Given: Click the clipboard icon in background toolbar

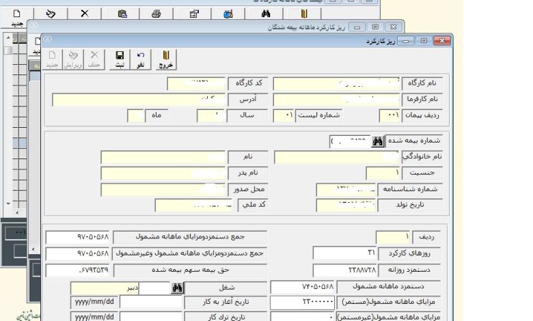Looking at the screenshot, I should pyautogui.click(x=122, y=13).
